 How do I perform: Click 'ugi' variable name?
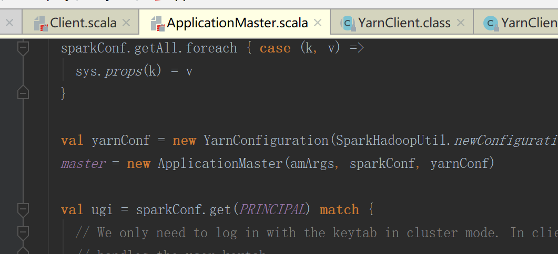pyautogui.click(x=102, y=210)
